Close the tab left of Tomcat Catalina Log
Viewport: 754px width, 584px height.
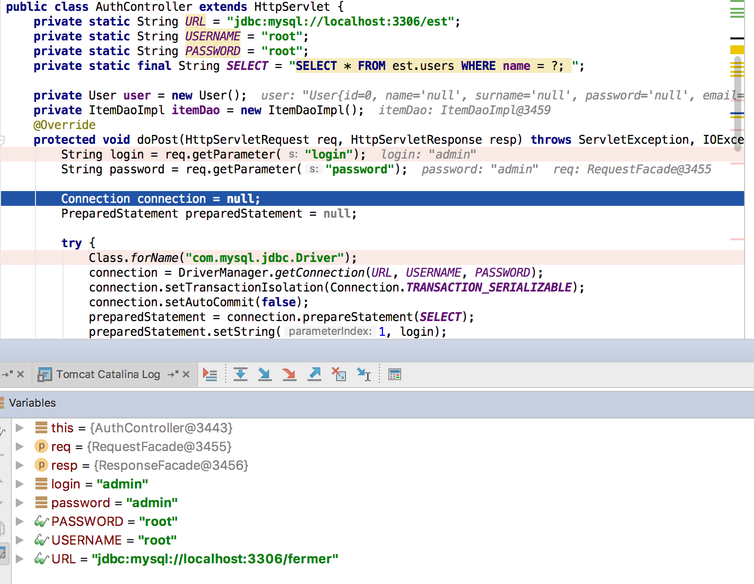21,375
